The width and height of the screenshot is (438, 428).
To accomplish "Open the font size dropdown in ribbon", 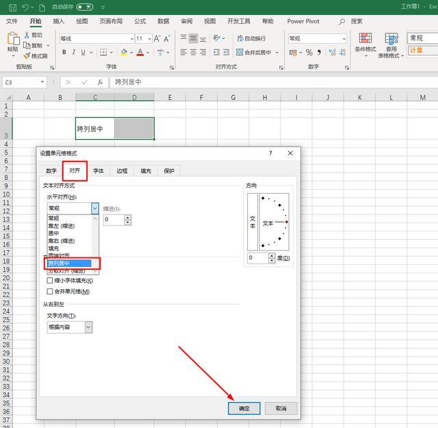I will [x=149, y=38].
